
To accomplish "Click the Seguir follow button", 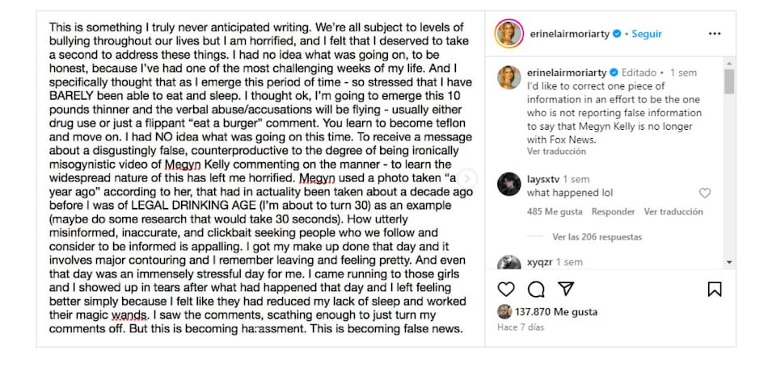I will 647,34.
